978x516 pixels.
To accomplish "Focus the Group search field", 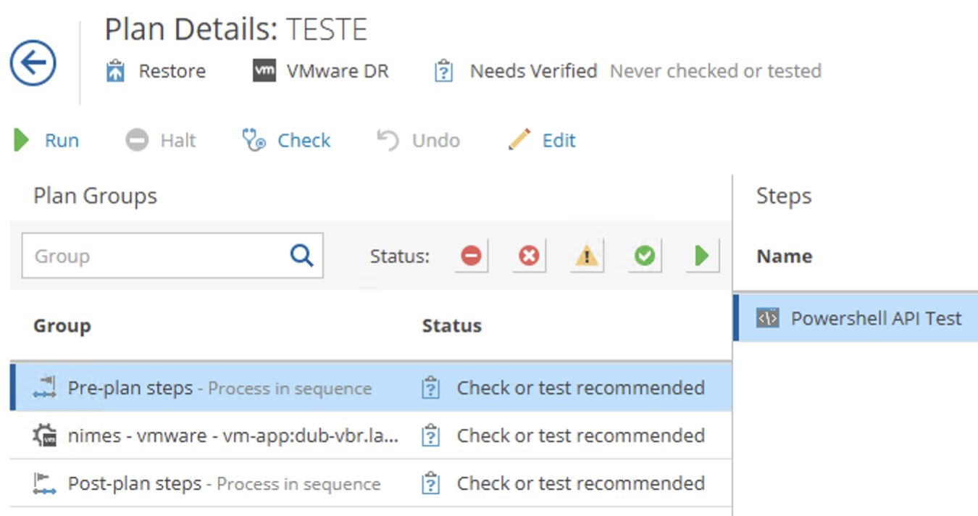I will coord(156,256).
